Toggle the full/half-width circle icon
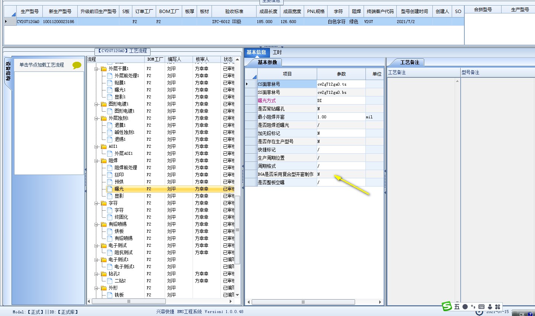This screenshot has width=535, height=316. pos(465,307)
